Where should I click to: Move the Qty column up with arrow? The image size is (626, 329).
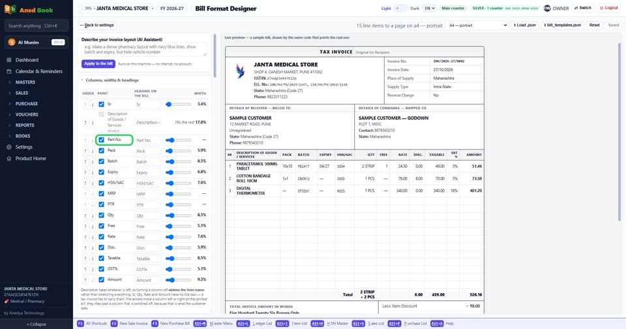(85, 215)
